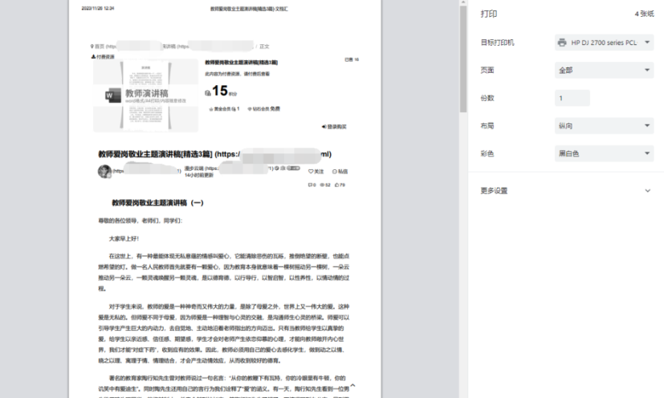The width and height of the screenshot is (664, 398).
Task: Click the 正文 breadcrumb text
Action: 264,47
